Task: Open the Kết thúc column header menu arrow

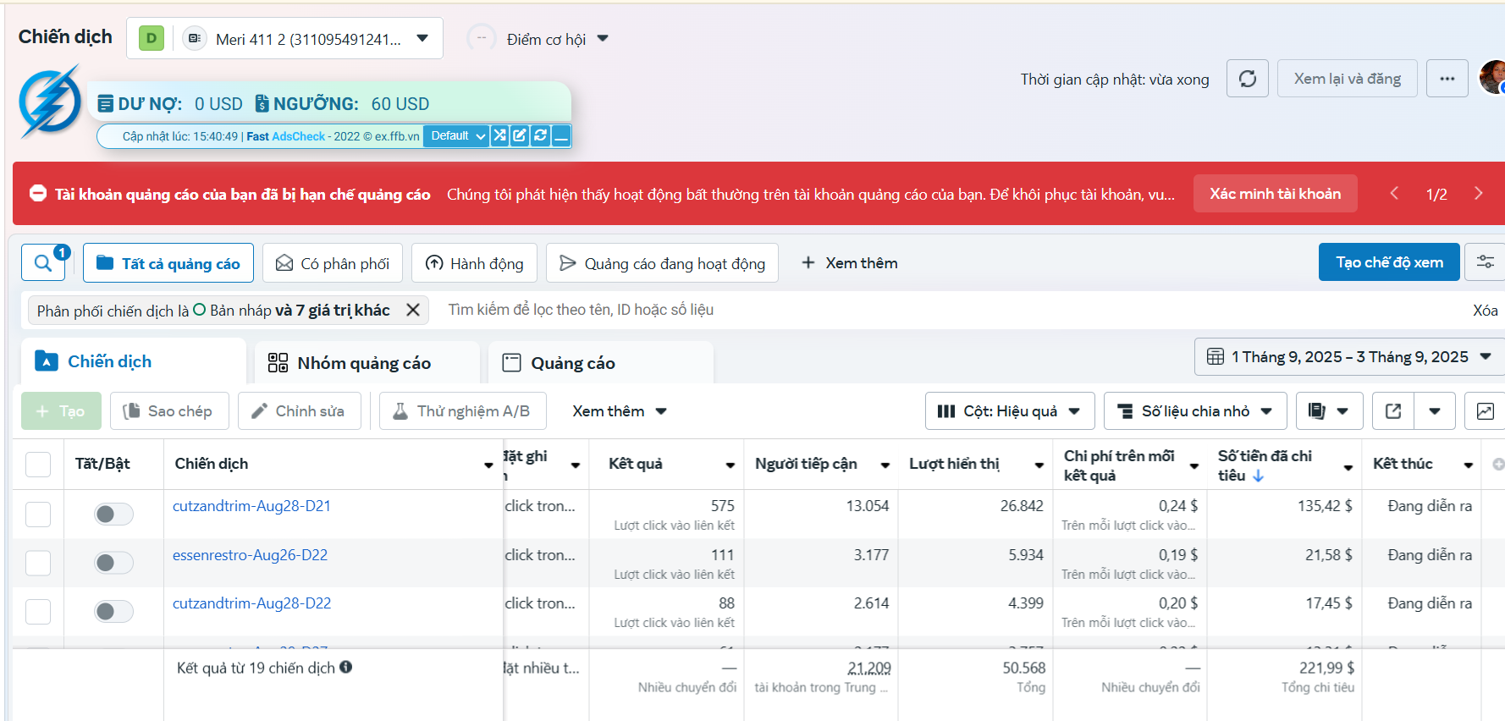Action: click(1469, 465)
